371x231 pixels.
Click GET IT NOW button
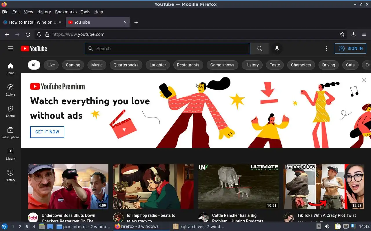pos(47,132)
